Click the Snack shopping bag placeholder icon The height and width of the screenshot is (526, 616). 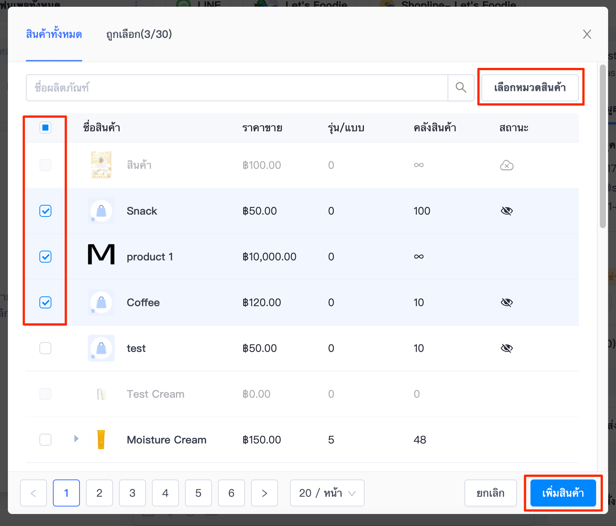pos(101,211)
